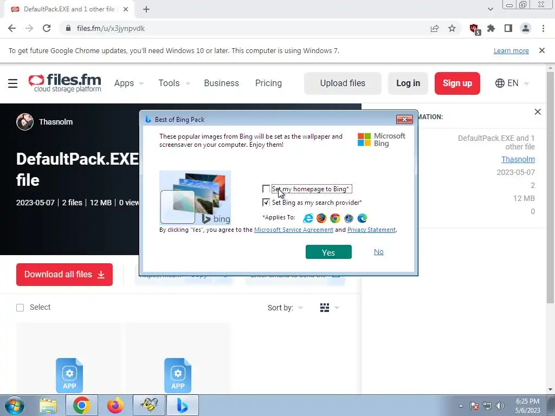Open the Windows Start menu
Screen dimensions: 555x416
[15, 405]
